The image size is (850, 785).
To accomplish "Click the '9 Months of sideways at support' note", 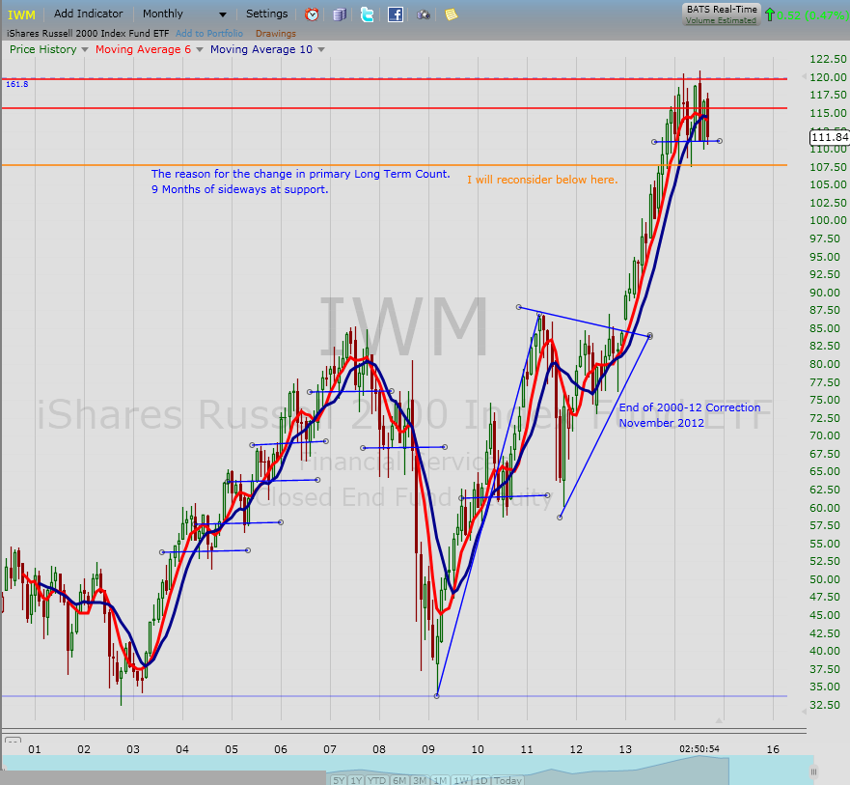I will (239, 189).
